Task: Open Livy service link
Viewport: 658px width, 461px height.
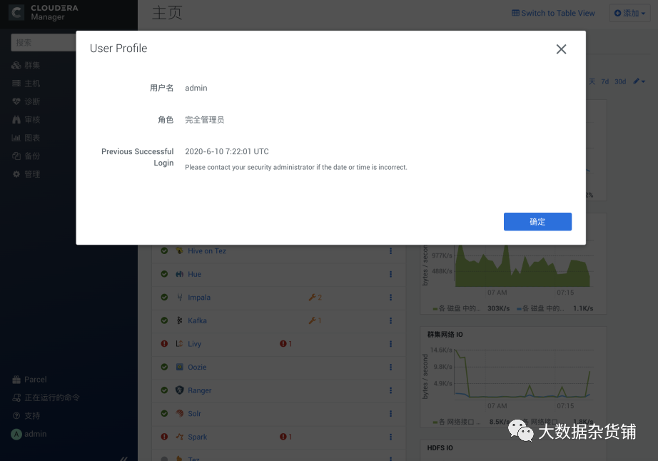Action: pyautogui.click(x=194, y=344)
